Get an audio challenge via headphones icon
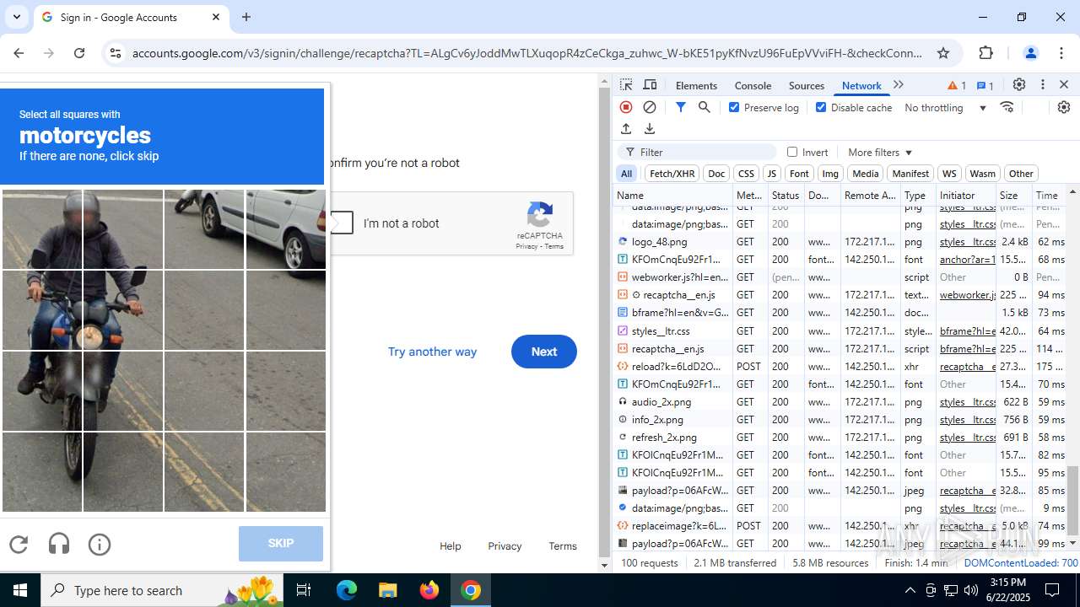The width and height of the screenshot is (1080, 607). pyautogui.click(x=59, y=545)
